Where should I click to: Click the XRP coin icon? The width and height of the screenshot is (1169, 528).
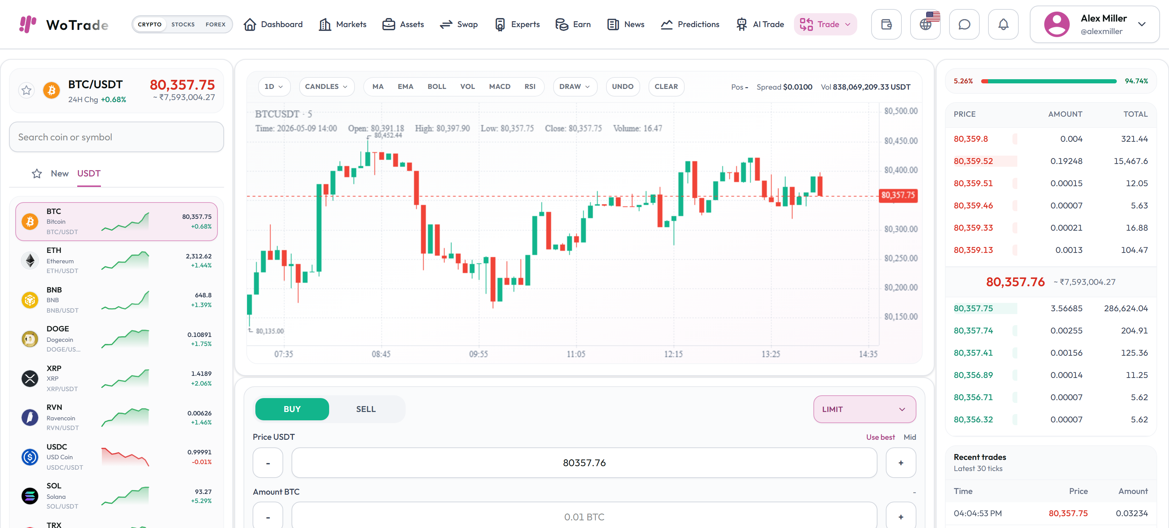[30, 378]
